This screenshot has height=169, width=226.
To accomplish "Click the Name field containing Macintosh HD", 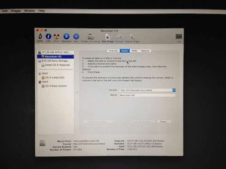I will click(147, 95).
